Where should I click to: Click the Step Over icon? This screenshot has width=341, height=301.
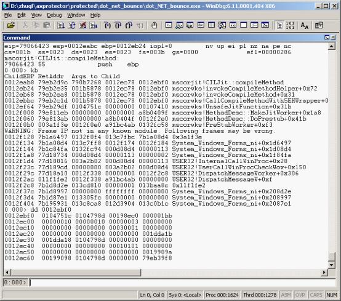click(x=118, y=25)
